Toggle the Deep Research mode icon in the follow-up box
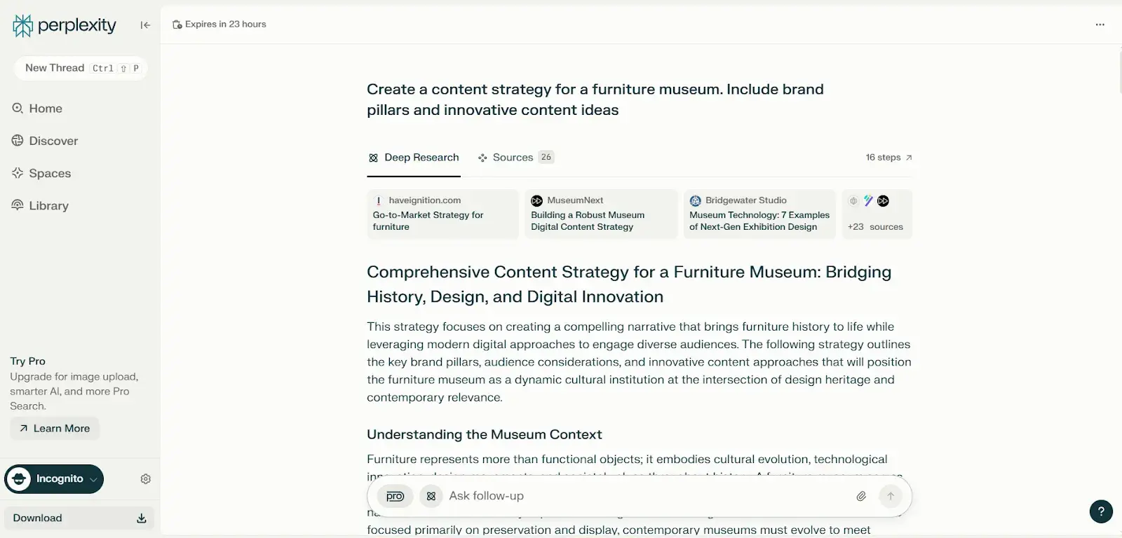The image size is (1122, 538). click(x=431, y=496)
